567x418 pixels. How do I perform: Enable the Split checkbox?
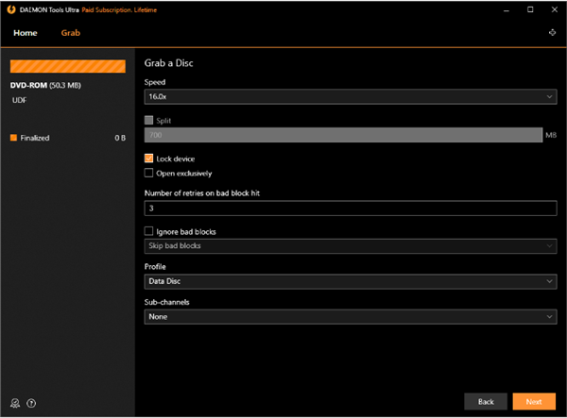148,120
